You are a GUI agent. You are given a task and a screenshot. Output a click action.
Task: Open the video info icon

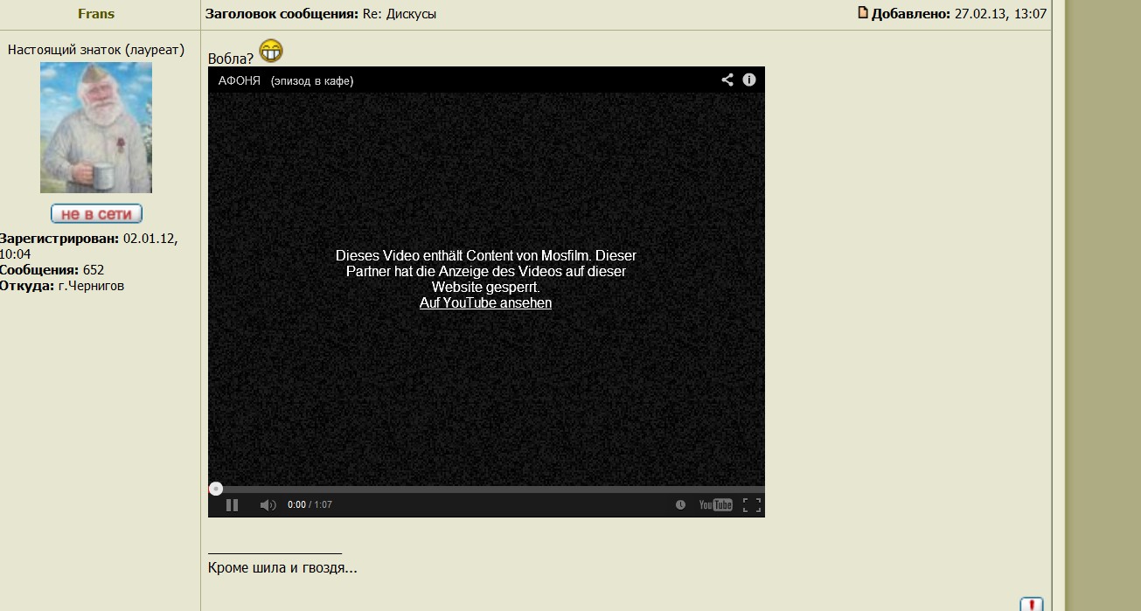click(x=749, y=80)
